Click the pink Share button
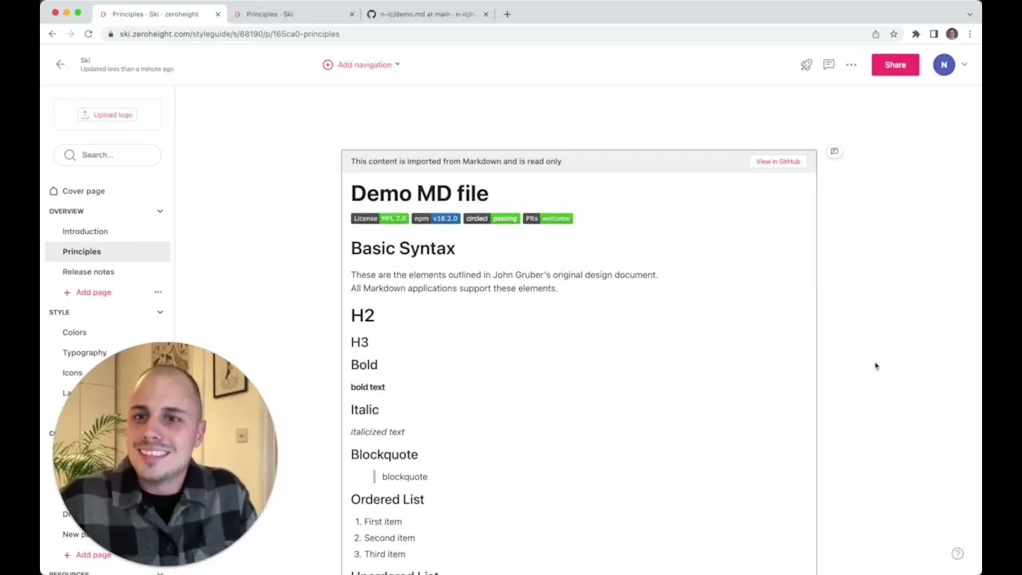This screenshot has width=1022, height=575. 895,65
